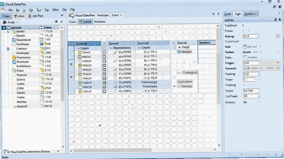Click the Scrobtet column header
The image size is (284, 159).
(207, 42)
